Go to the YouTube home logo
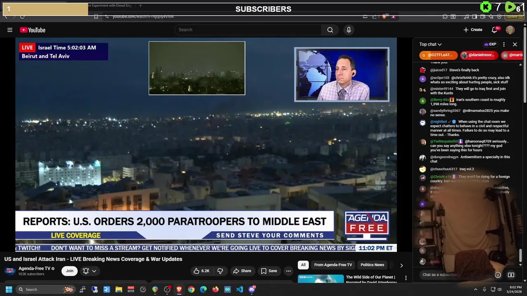This screenshot has height=296, width=527. pyautogui.click(x=33, y=30)
